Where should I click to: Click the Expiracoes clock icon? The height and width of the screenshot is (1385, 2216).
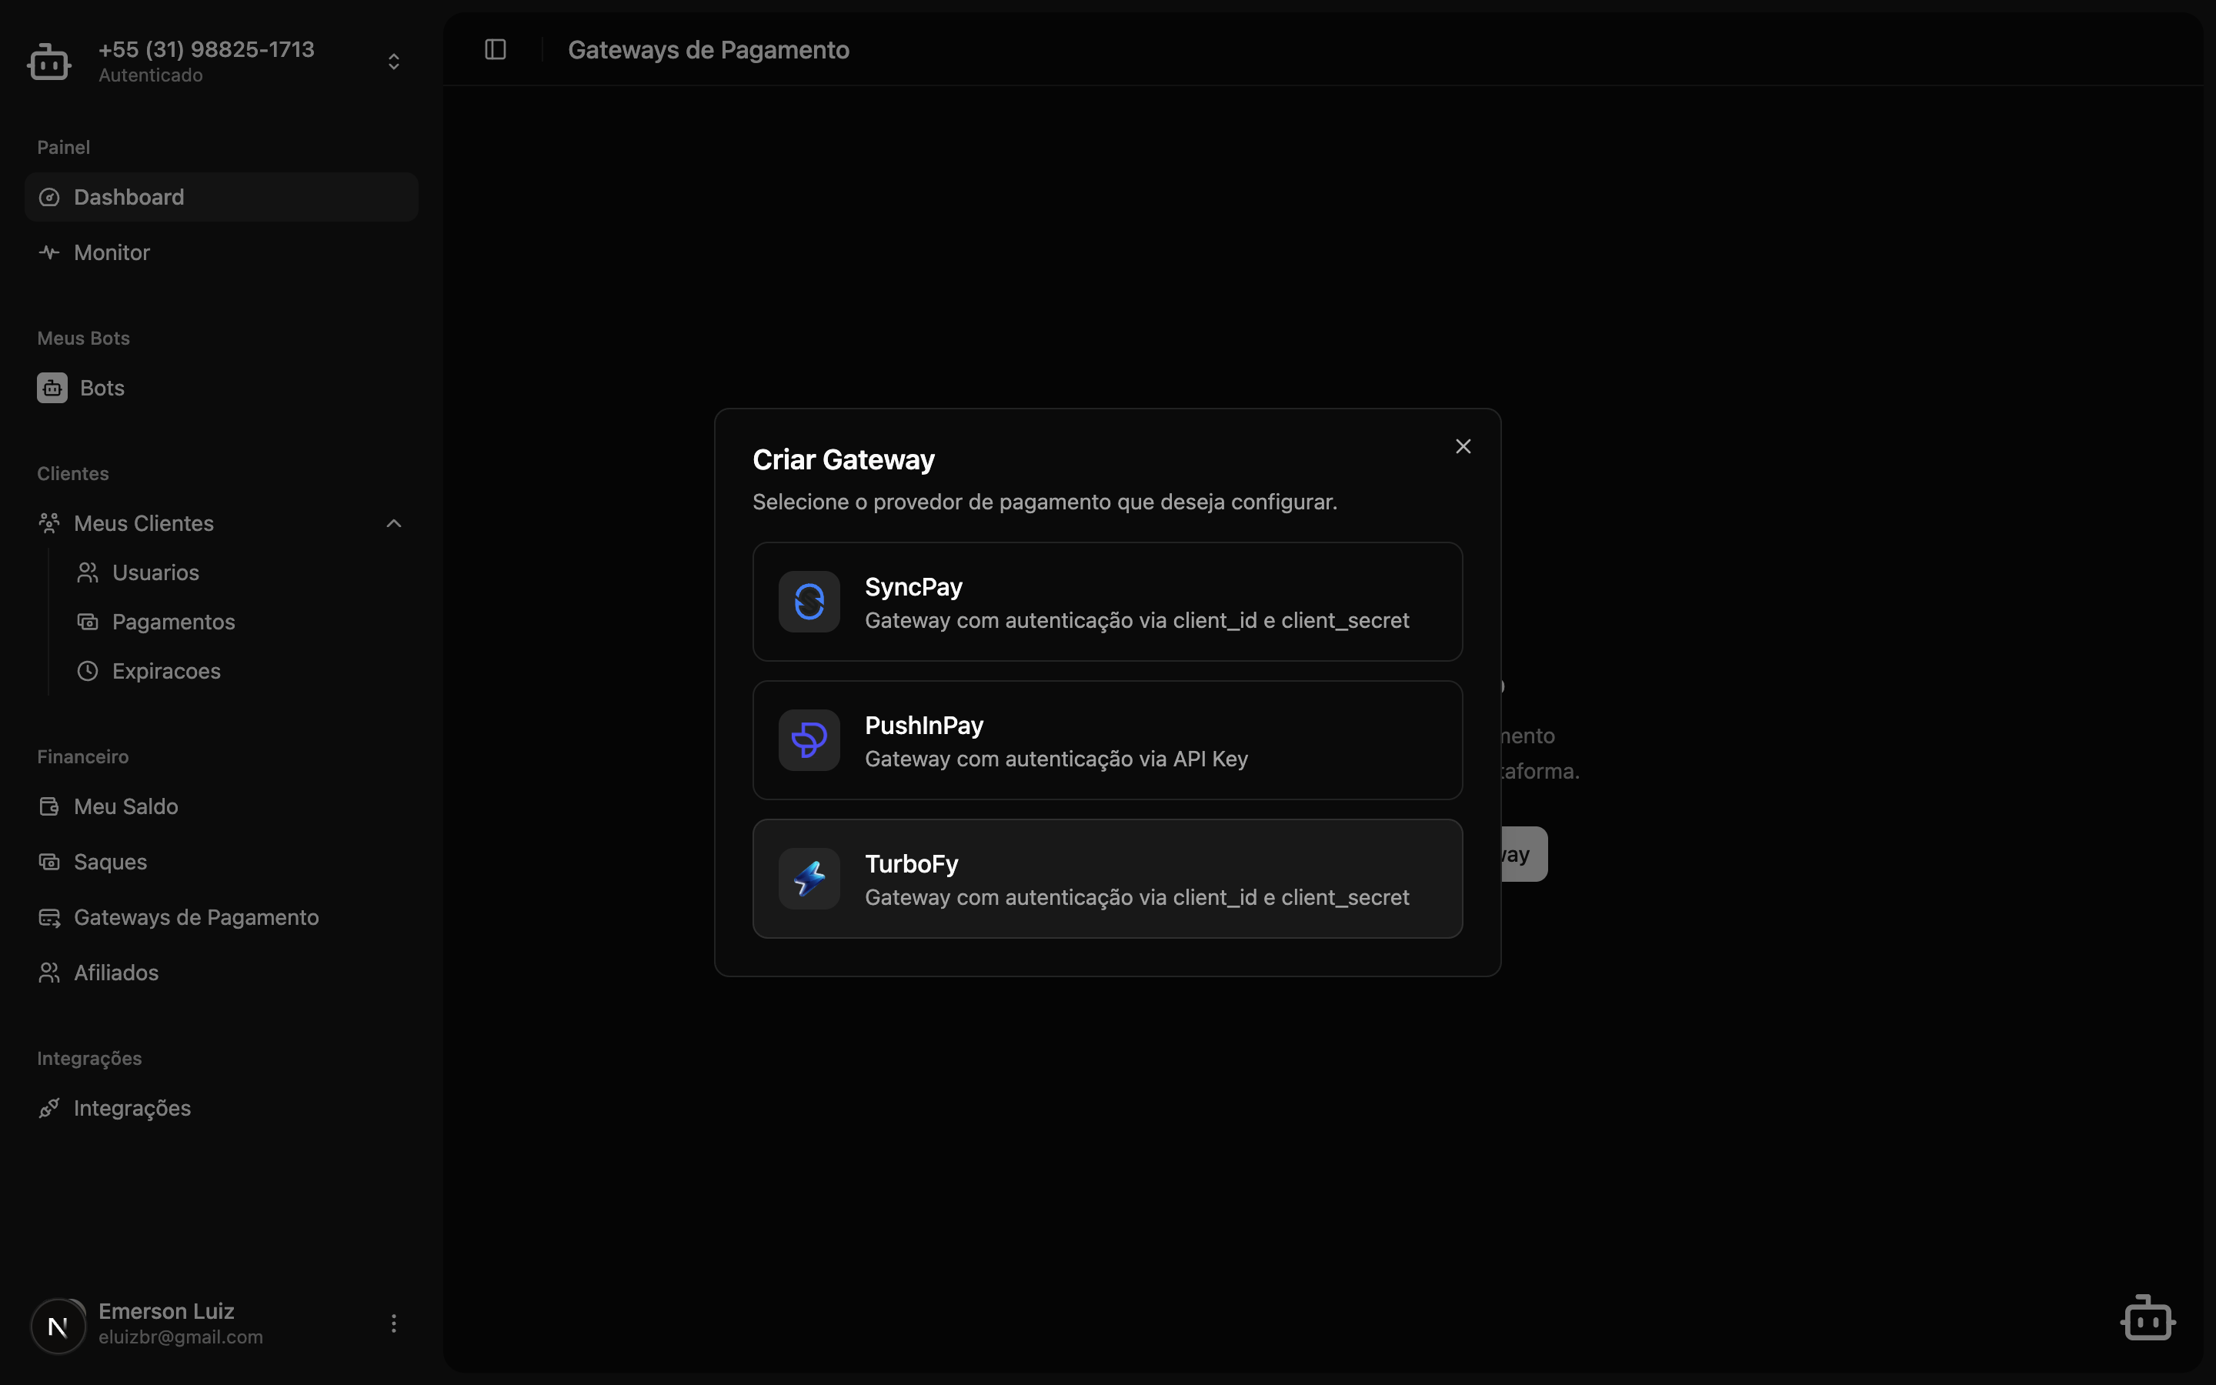coord(88,672)
